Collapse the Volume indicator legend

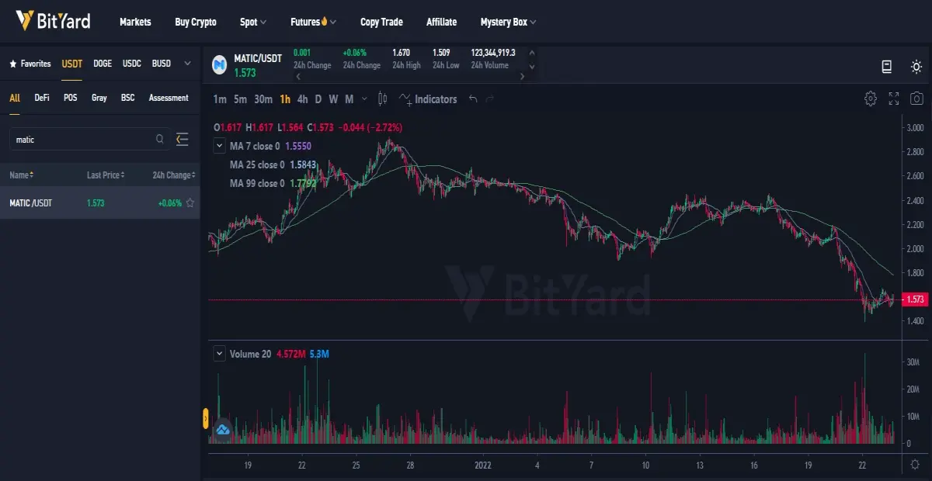pyautogui.click(x=220, y=354)
